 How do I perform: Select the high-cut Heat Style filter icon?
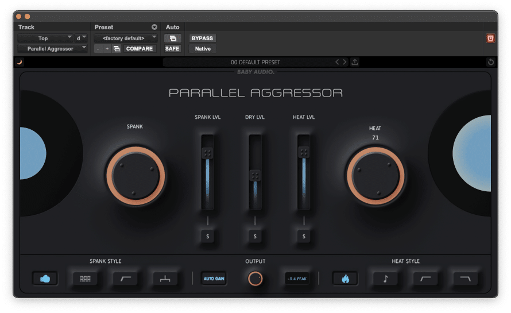[466, 279]
